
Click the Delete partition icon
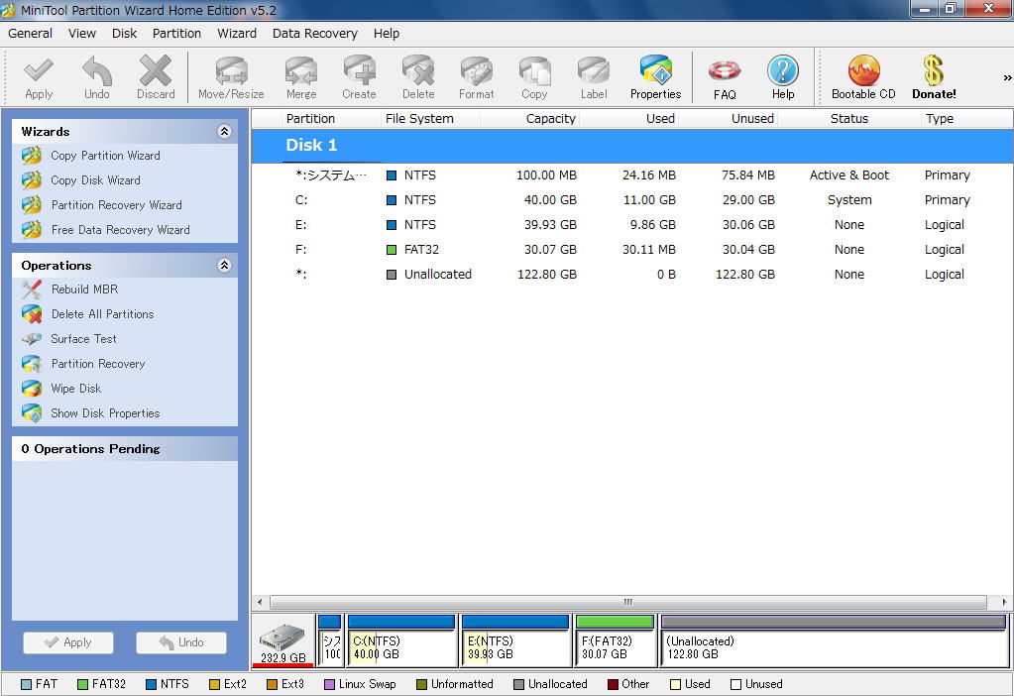[x=417, y=77]
